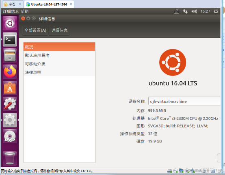
Task: Click the VMware CD/DVD status icon
Action: pyautogui.click(x=175, y=171)
